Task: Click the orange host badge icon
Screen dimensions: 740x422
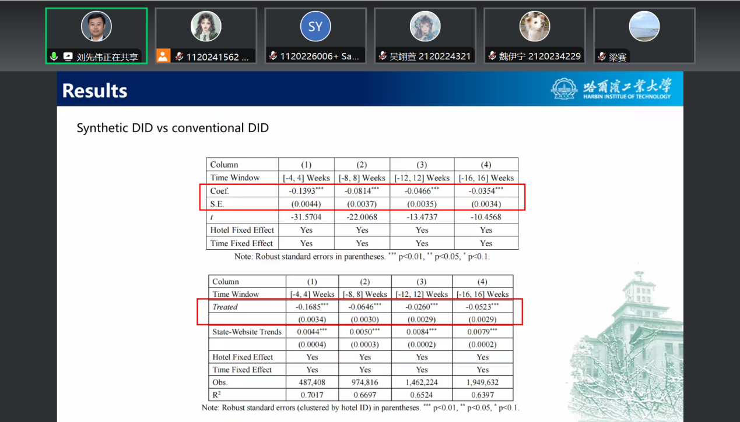Action: pos(163,56)
